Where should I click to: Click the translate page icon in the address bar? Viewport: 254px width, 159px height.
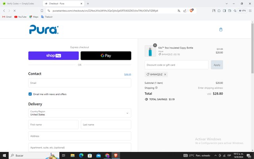pos(179,11)
